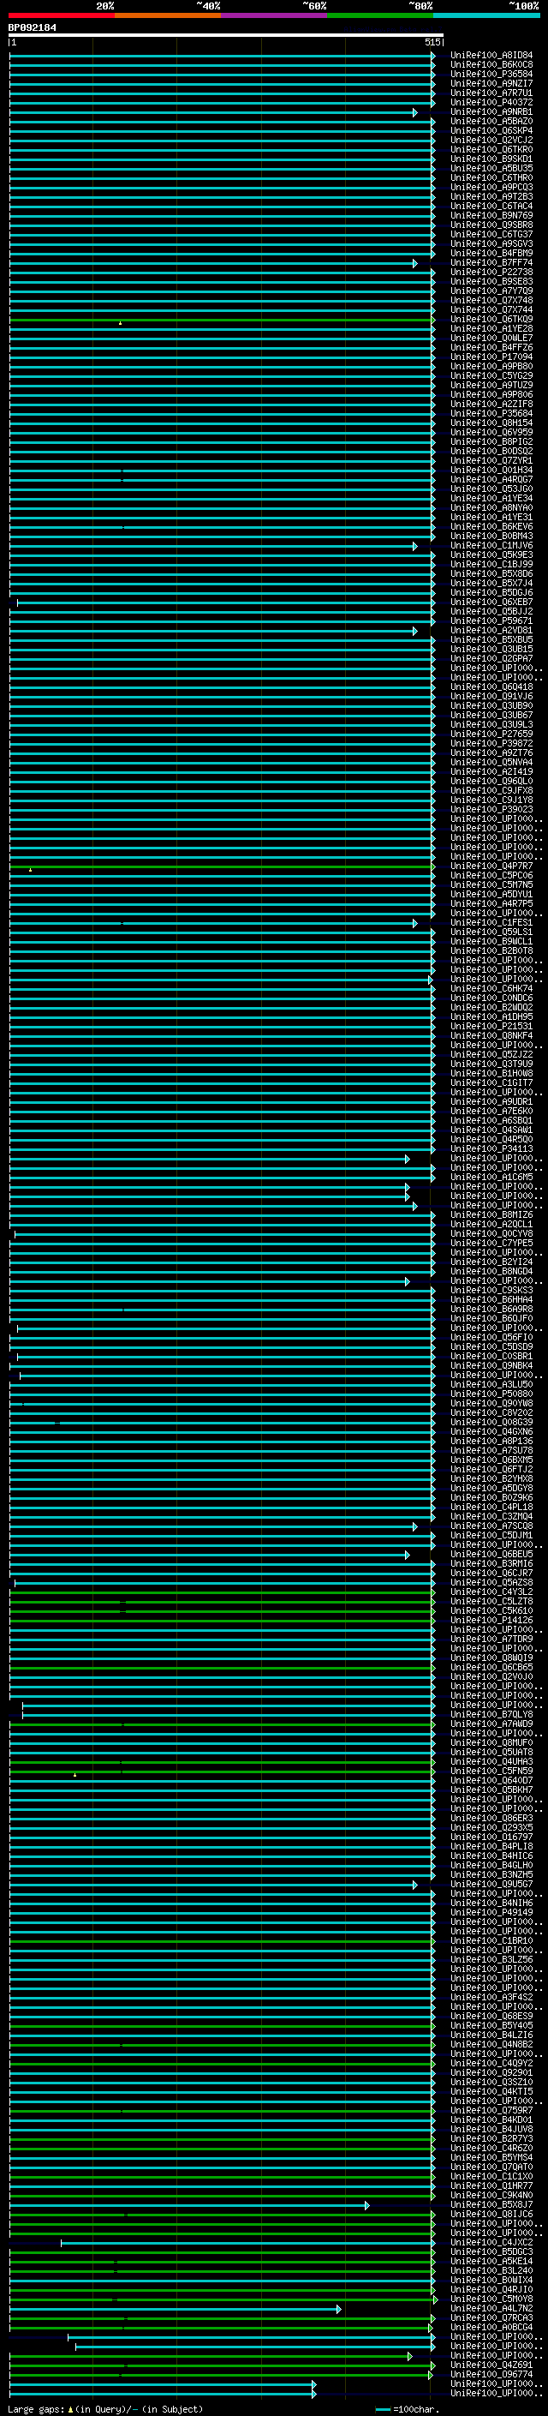Screen dimensions: 548x2416
Task: Open hit UniRef100_A7R7U1
Action: (491, 93)
